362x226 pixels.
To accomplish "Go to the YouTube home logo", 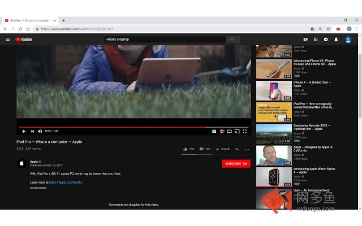I will point(24,40).
